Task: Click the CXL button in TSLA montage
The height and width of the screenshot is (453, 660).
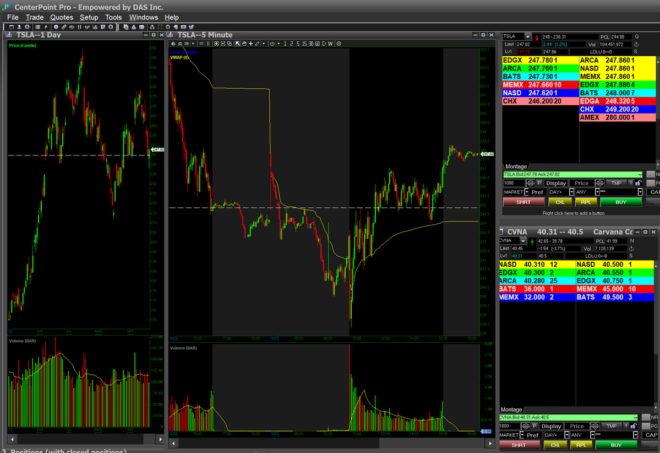Action: (x=560, y=202)
